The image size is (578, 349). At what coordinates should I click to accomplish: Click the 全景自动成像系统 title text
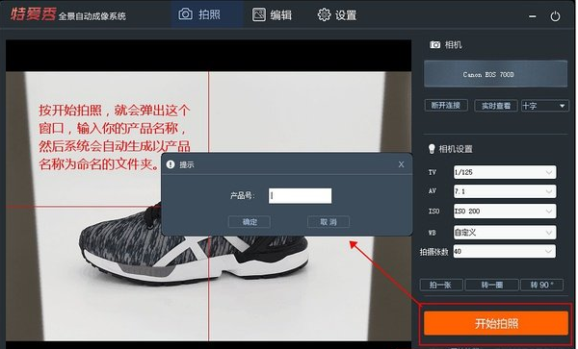92,16
